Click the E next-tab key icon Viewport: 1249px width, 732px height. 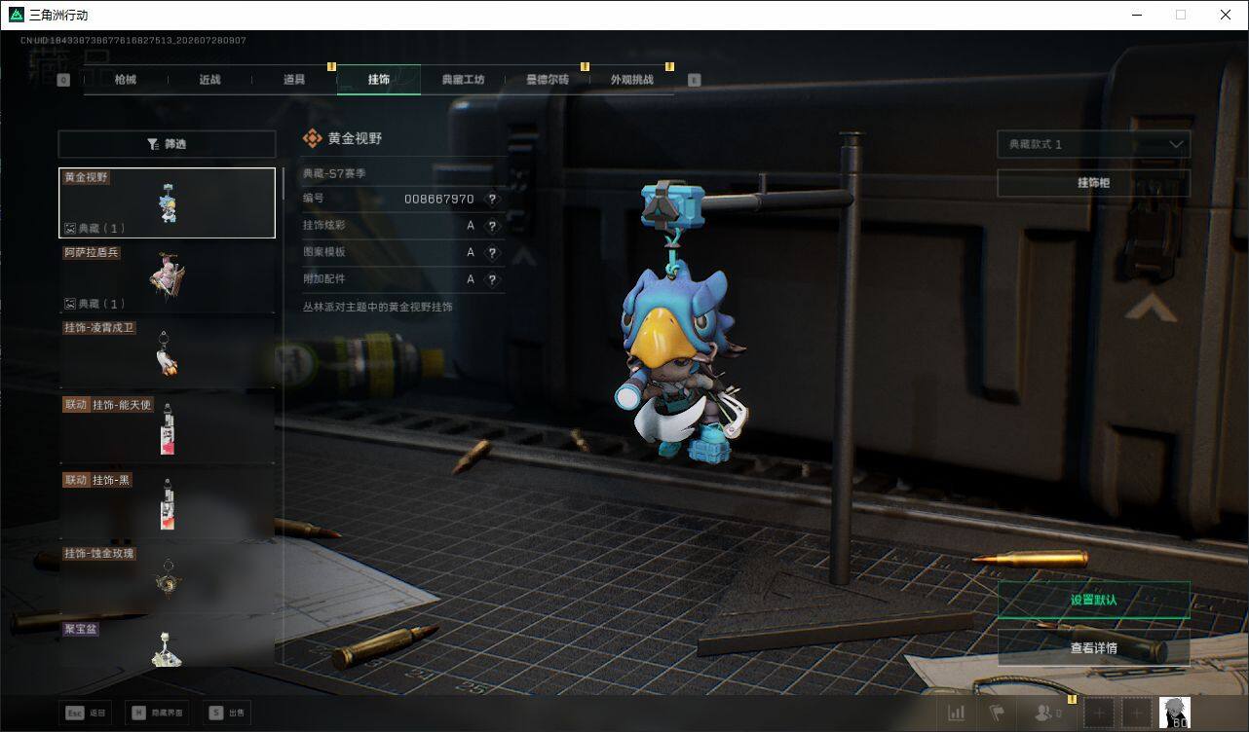695,80
